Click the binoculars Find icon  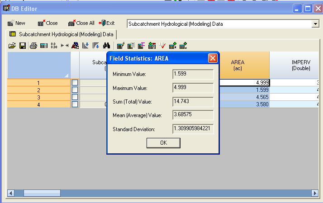[106, 46]
